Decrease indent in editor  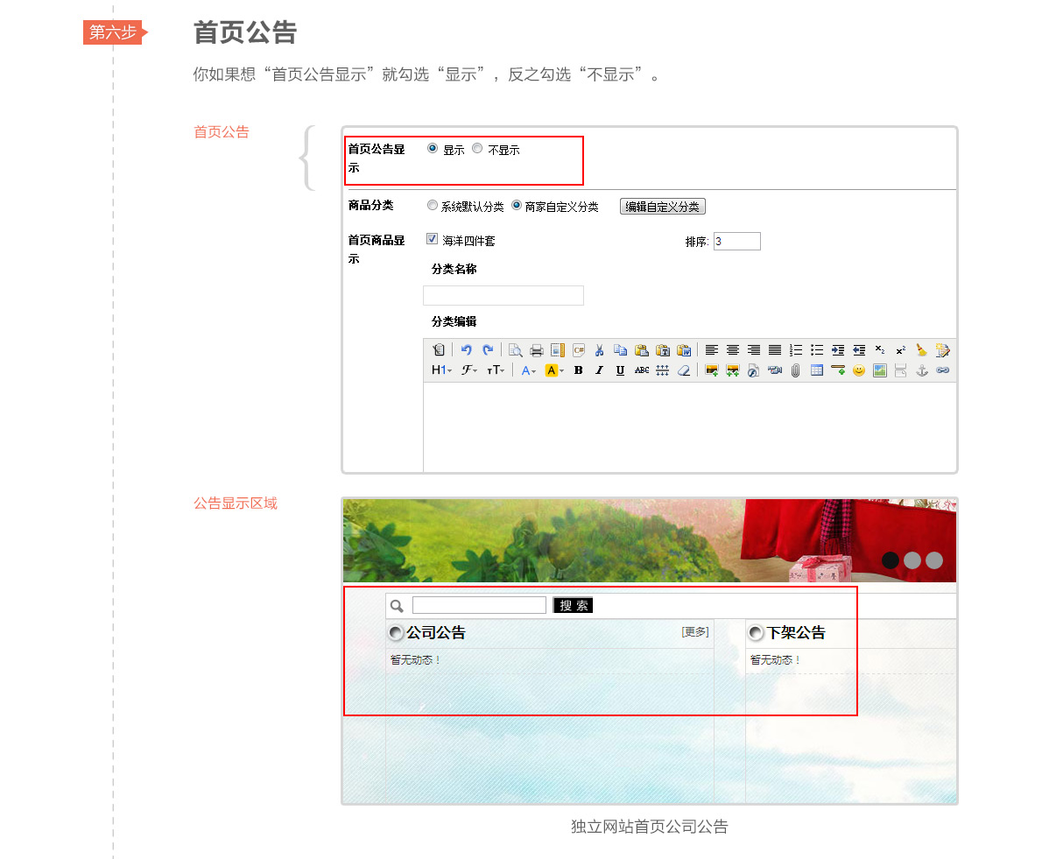coord(859,350)
